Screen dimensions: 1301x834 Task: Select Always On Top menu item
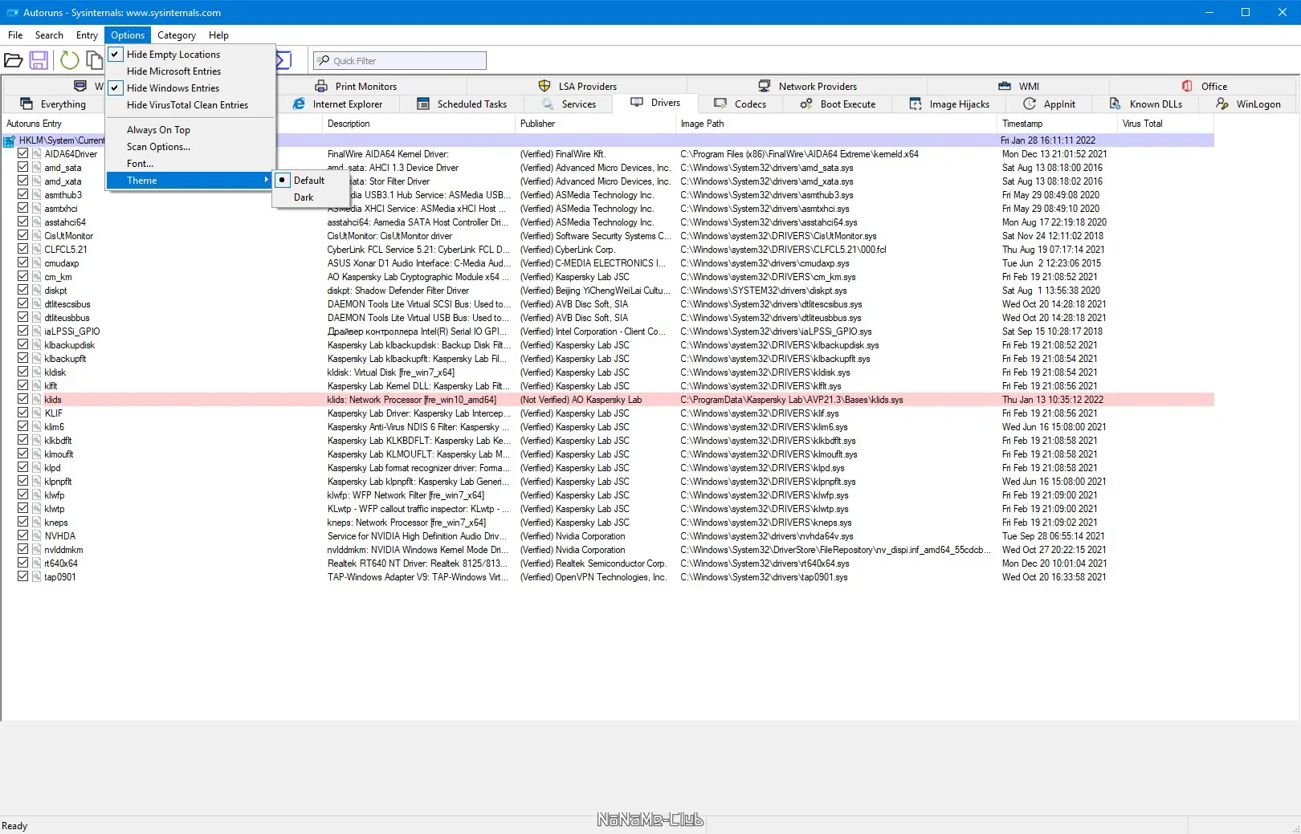(x=190, y=130)
